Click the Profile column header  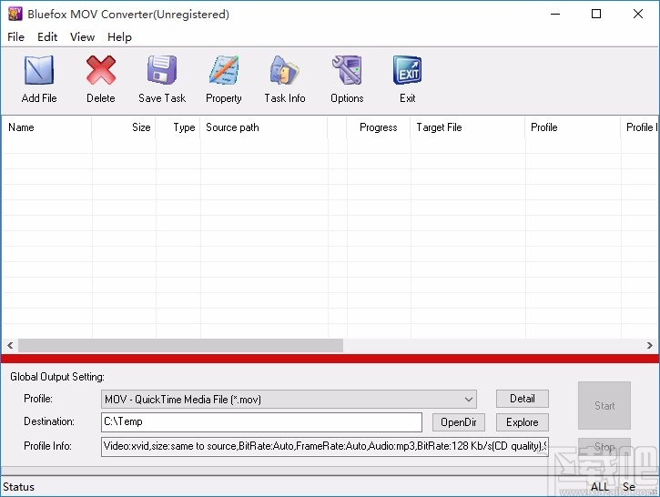point(573,127)
